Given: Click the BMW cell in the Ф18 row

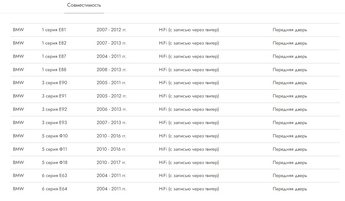Looking at the screenshot, I should 19,163.
